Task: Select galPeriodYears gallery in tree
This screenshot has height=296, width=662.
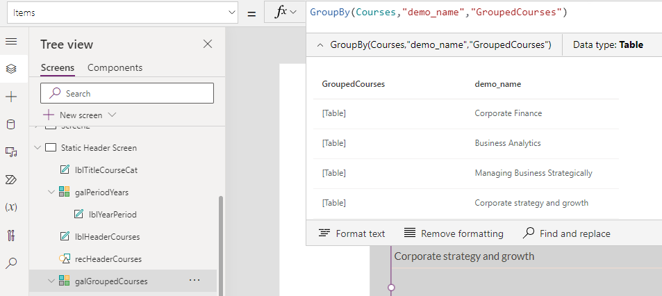Action: click(101, 192)
